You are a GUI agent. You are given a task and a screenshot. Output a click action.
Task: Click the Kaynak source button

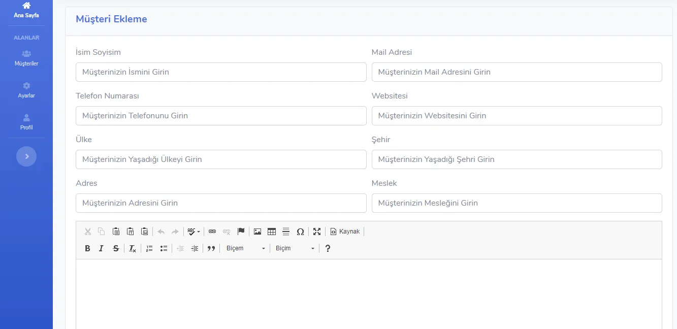tap(345, 232)
